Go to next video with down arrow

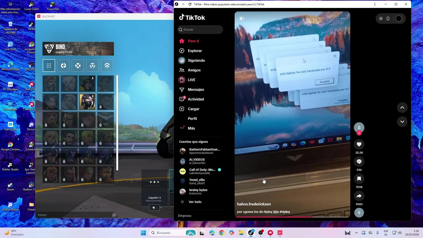402,122
